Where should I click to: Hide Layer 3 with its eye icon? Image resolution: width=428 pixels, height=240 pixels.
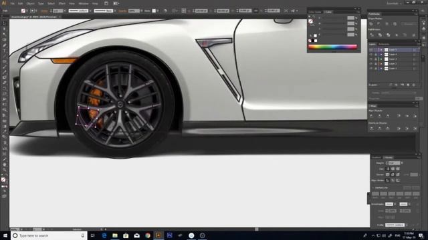370,59
